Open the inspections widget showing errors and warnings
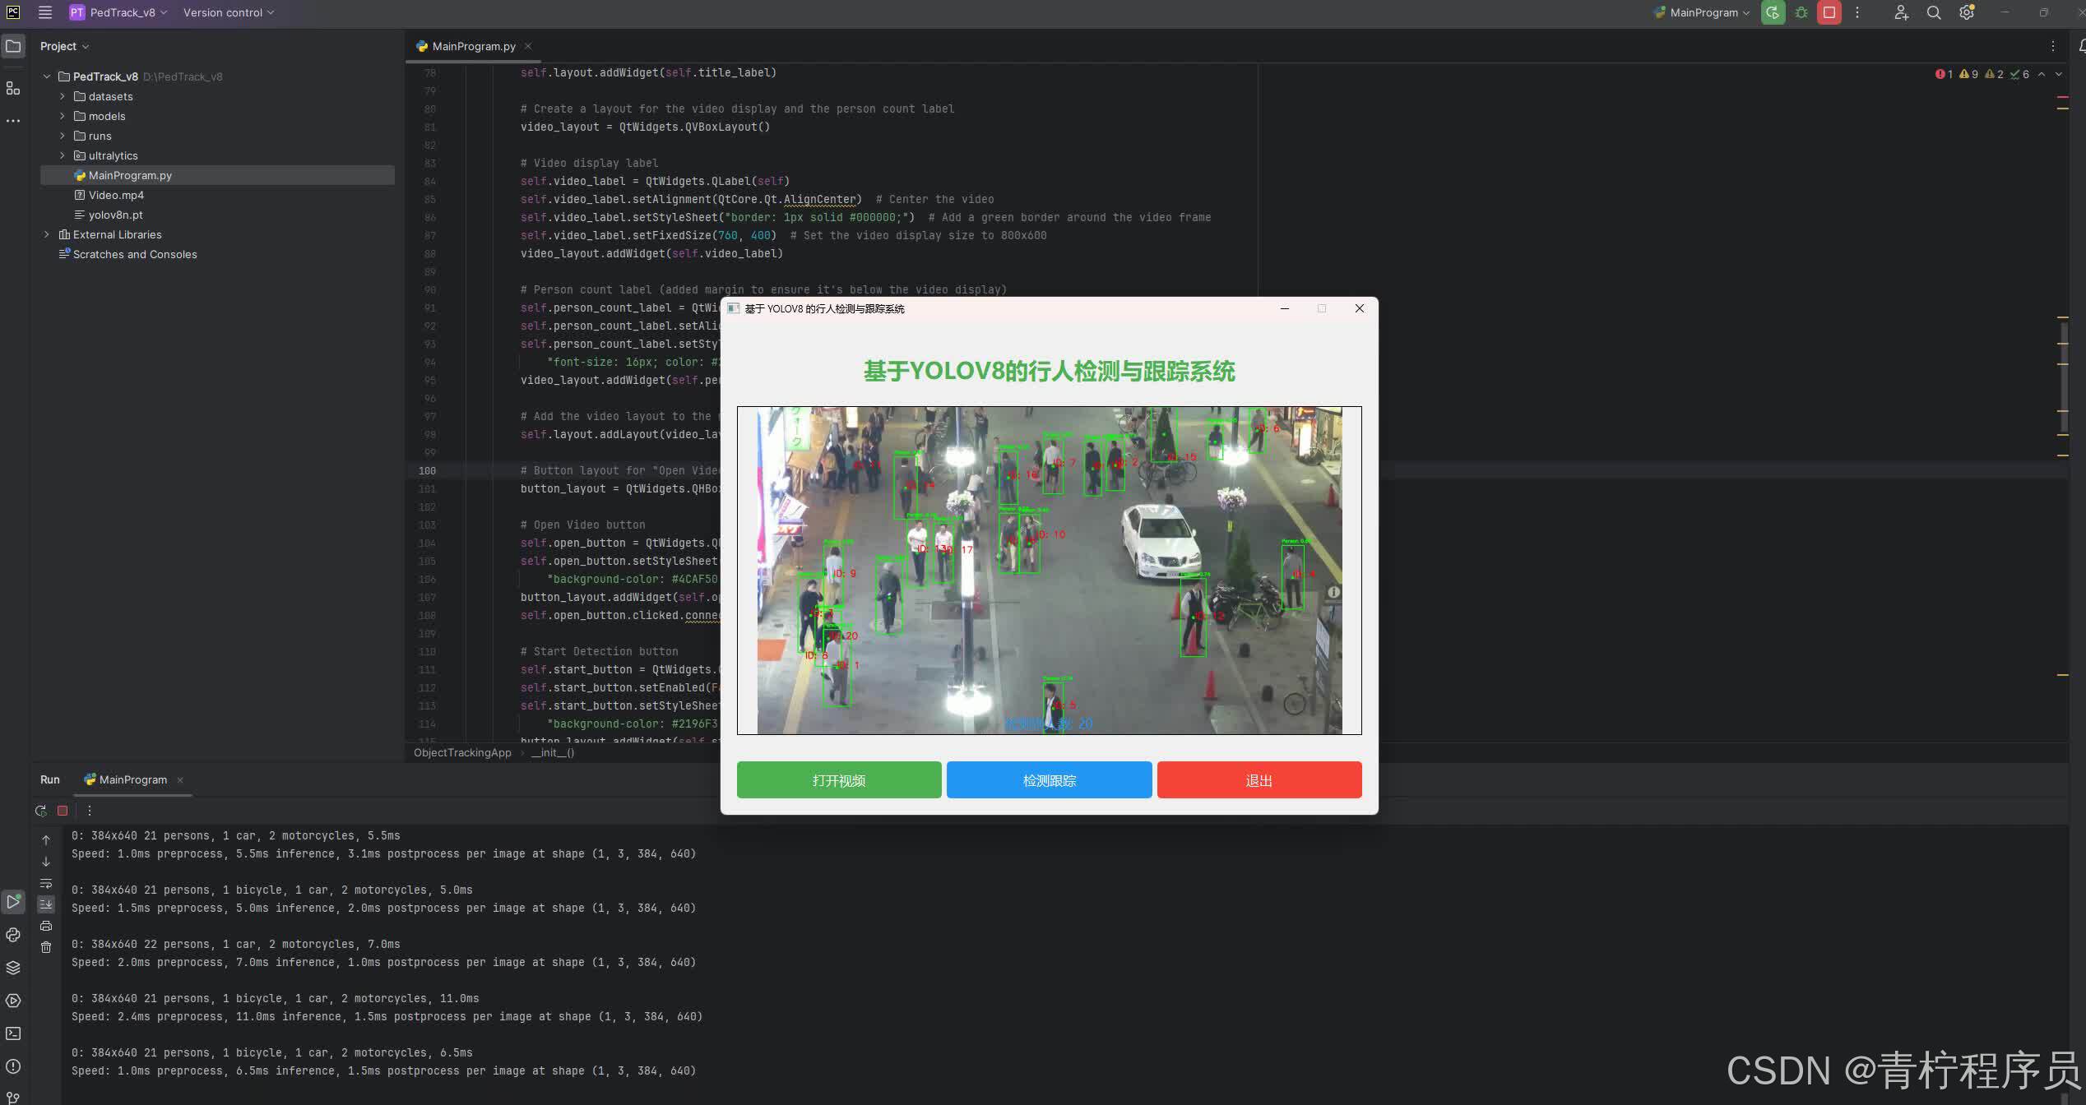 [1982, 74]
